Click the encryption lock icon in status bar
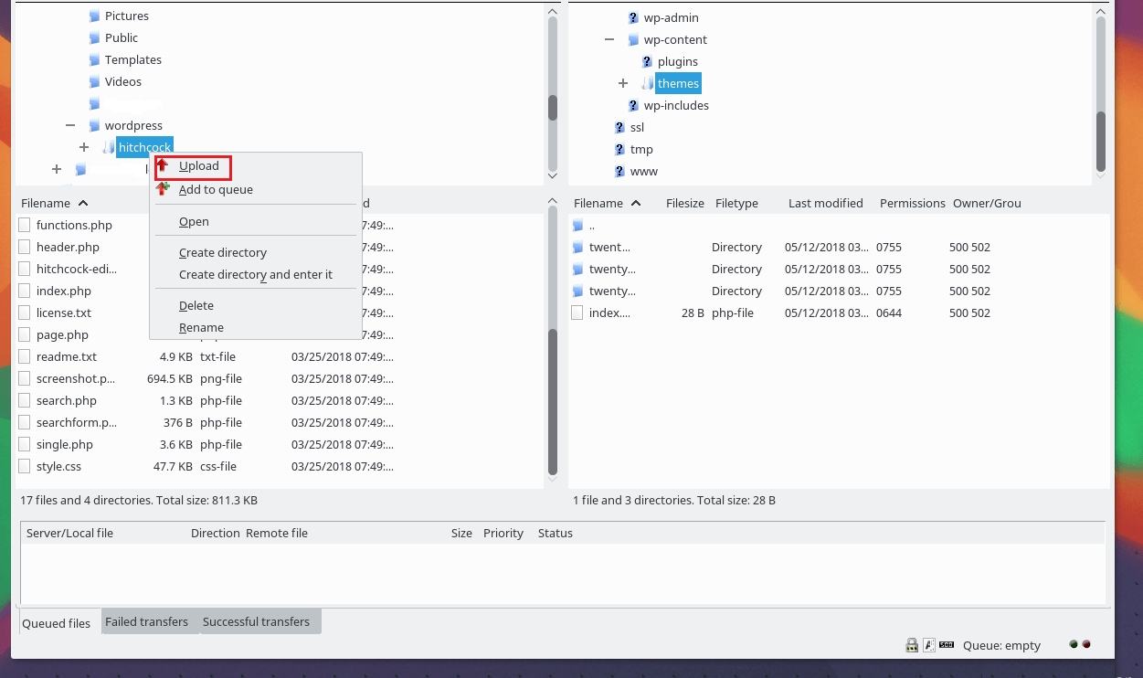The height and width of the screenshot is (678, 1143). 911,645
